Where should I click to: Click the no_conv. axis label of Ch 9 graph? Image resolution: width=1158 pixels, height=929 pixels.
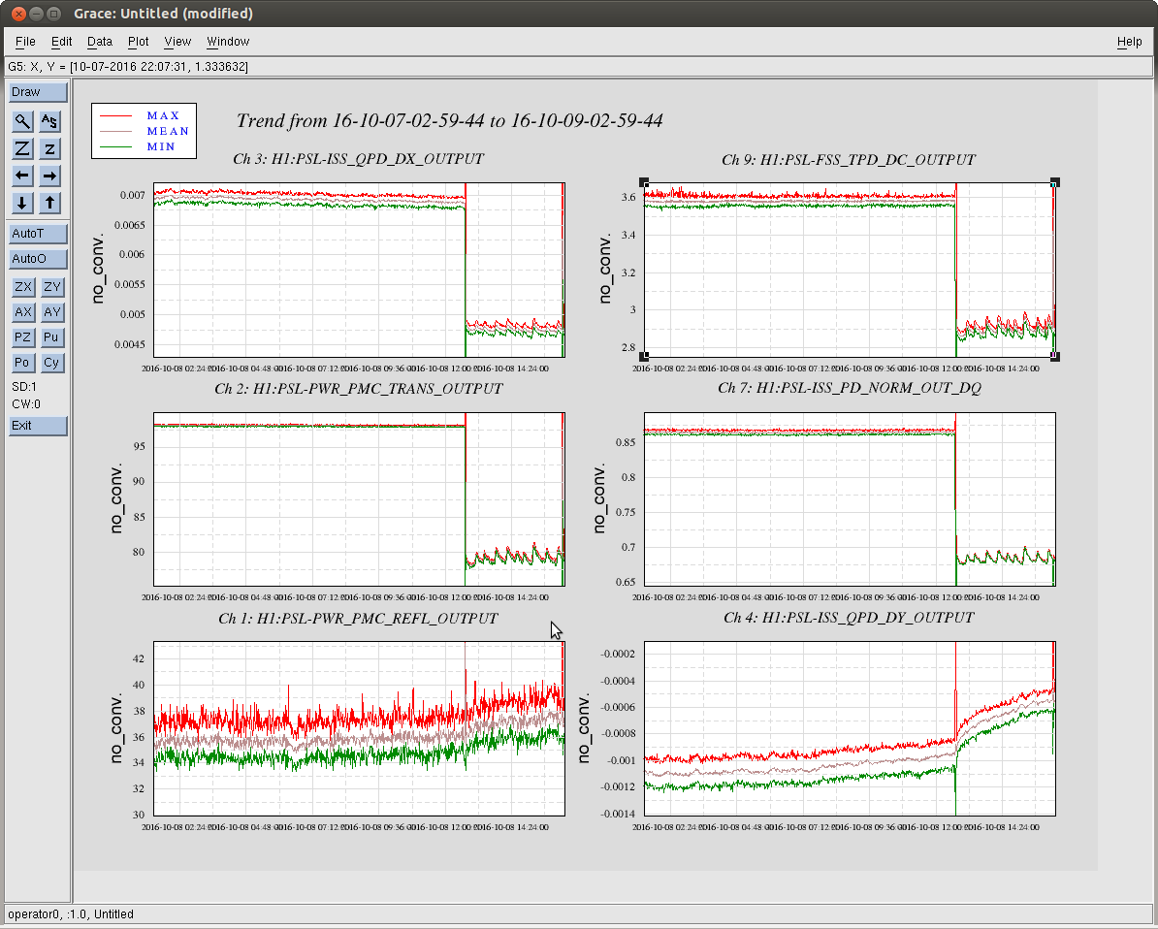(605, 269)
